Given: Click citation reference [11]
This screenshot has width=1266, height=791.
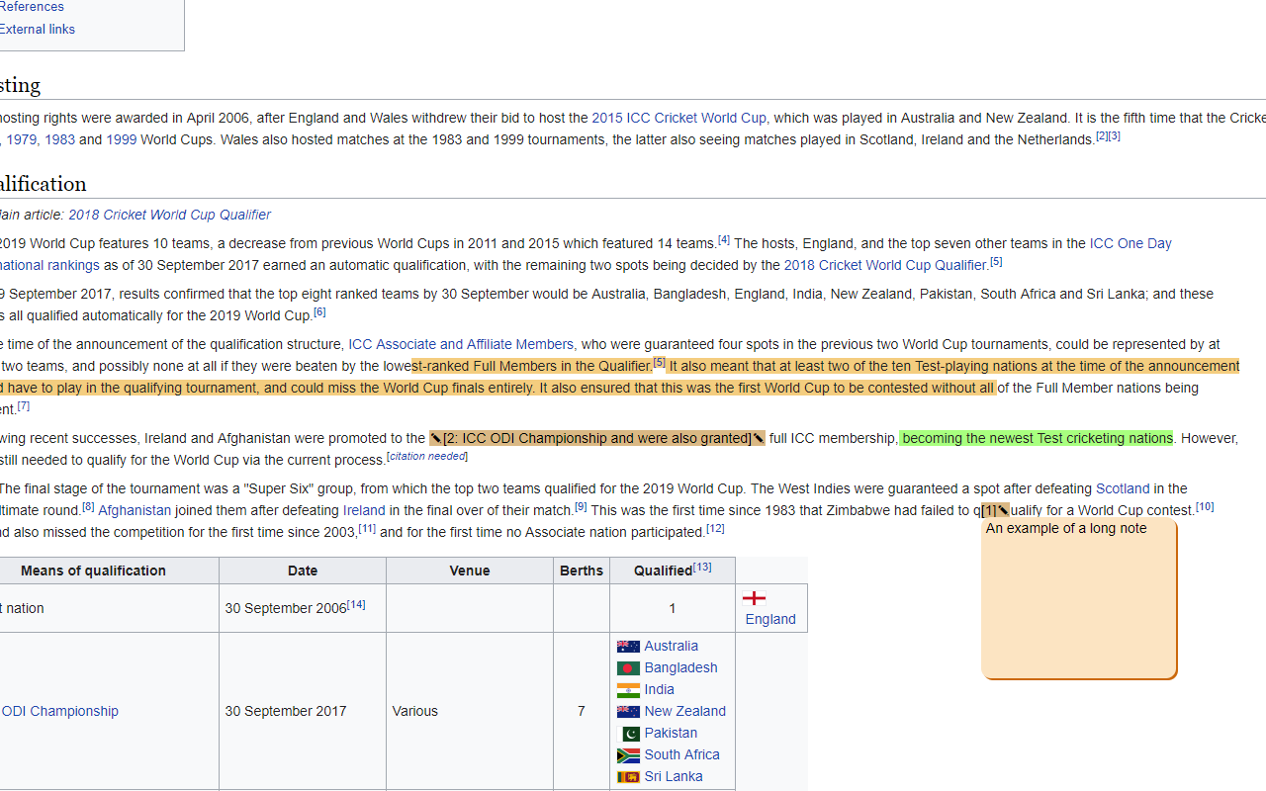Looking at the screenshot, I should [367, 528].
